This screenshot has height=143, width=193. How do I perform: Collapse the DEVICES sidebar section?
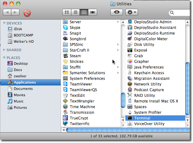pos(4,23)
